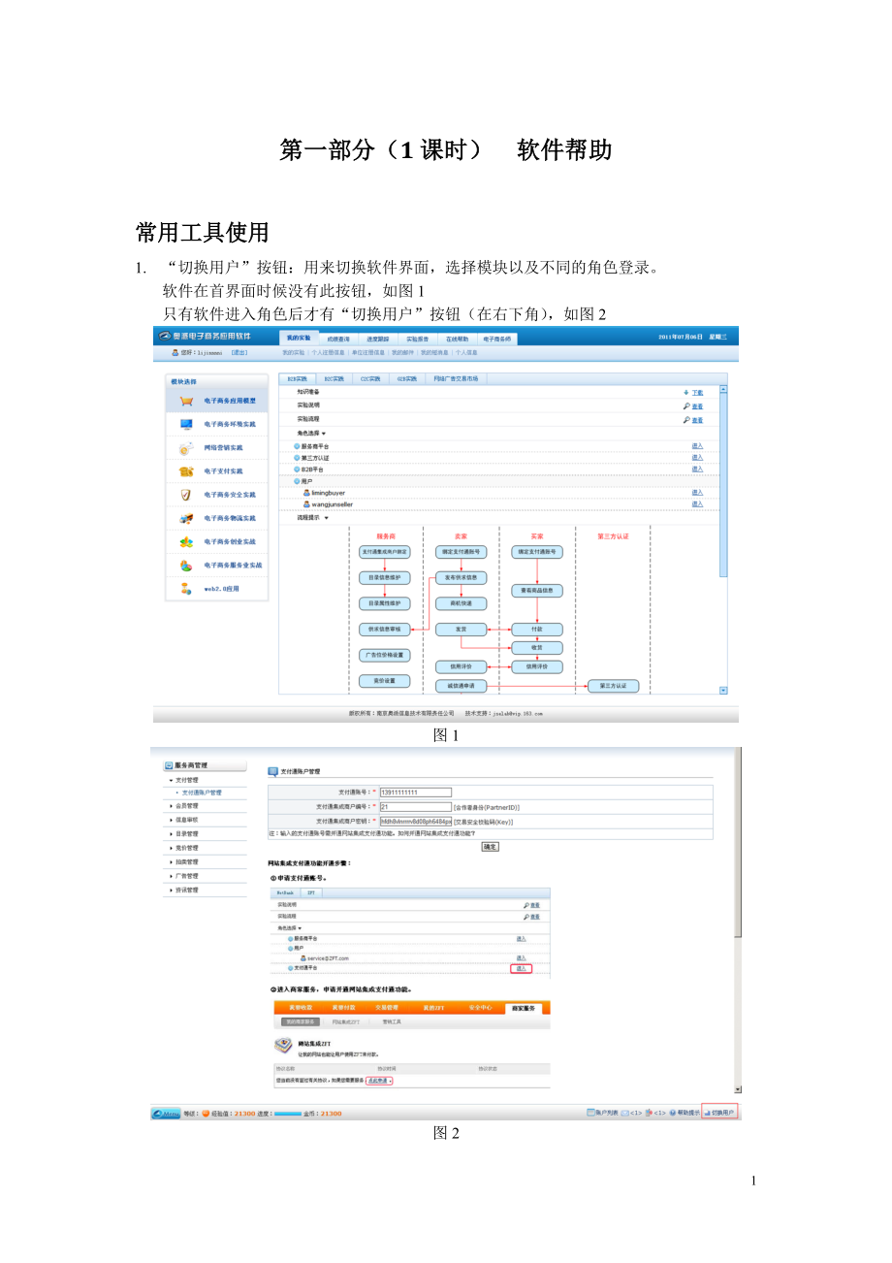892x1263 pixels.
Task: Switch to the 成绩查询 top tab
Action: point(337,339)
